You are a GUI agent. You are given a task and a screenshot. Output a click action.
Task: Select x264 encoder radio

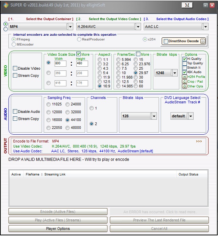pos(145,39)
